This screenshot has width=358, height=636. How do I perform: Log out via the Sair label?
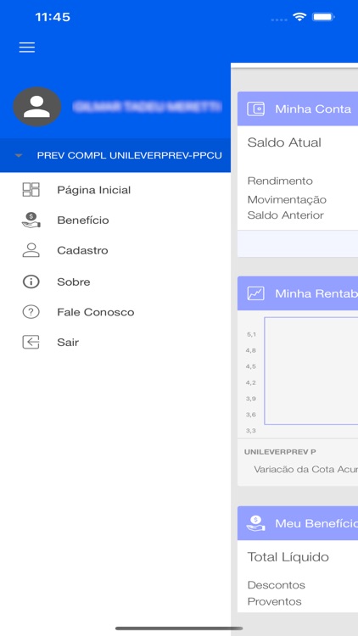coord(68,342)
